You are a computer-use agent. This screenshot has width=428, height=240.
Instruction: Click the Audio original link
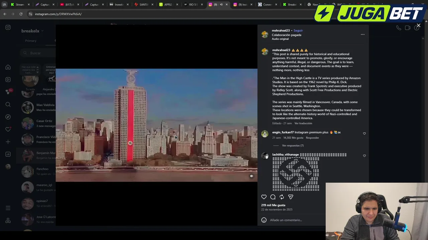(280, 39)
